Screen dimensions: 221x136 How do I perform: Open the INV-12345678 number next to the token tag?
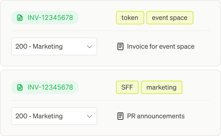50,18
